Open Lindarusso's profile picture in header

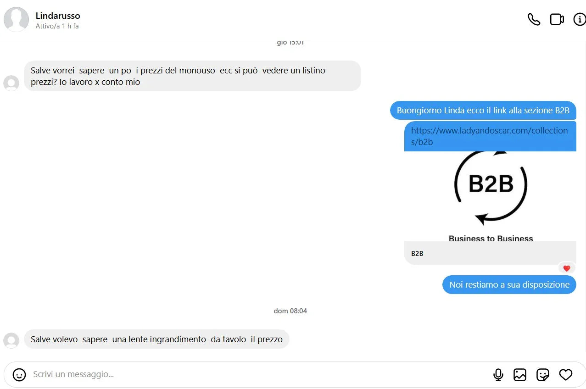pos(17,19)
